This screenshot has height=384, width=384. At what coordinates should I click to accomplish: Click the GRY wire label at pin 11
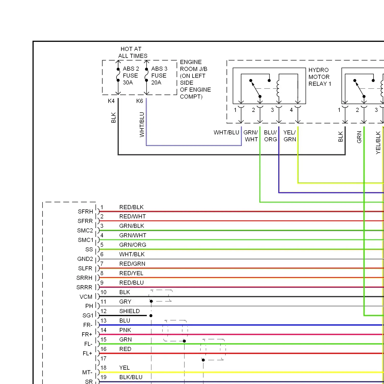(x=125, y=302)
